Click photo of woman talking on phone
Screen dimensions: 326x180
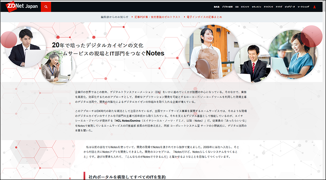[x=58, y=67]
